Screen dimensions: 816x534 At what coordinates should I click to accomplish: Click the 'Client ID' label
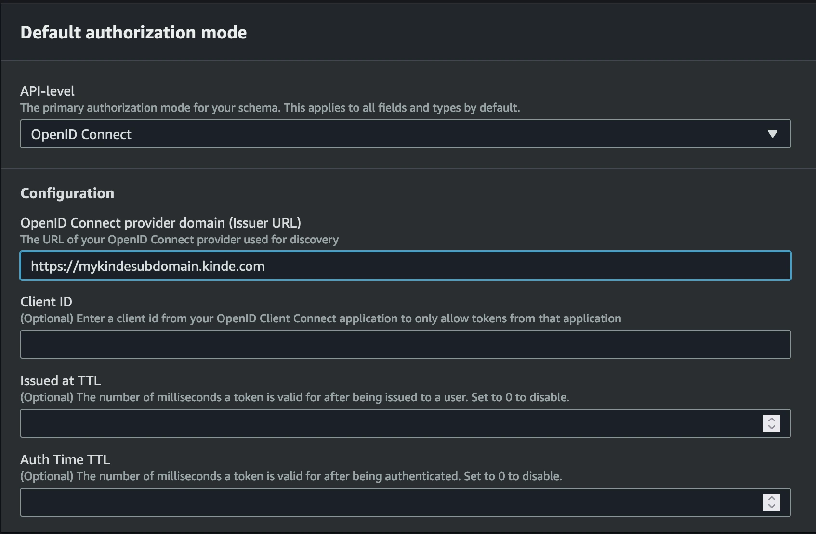46,302
